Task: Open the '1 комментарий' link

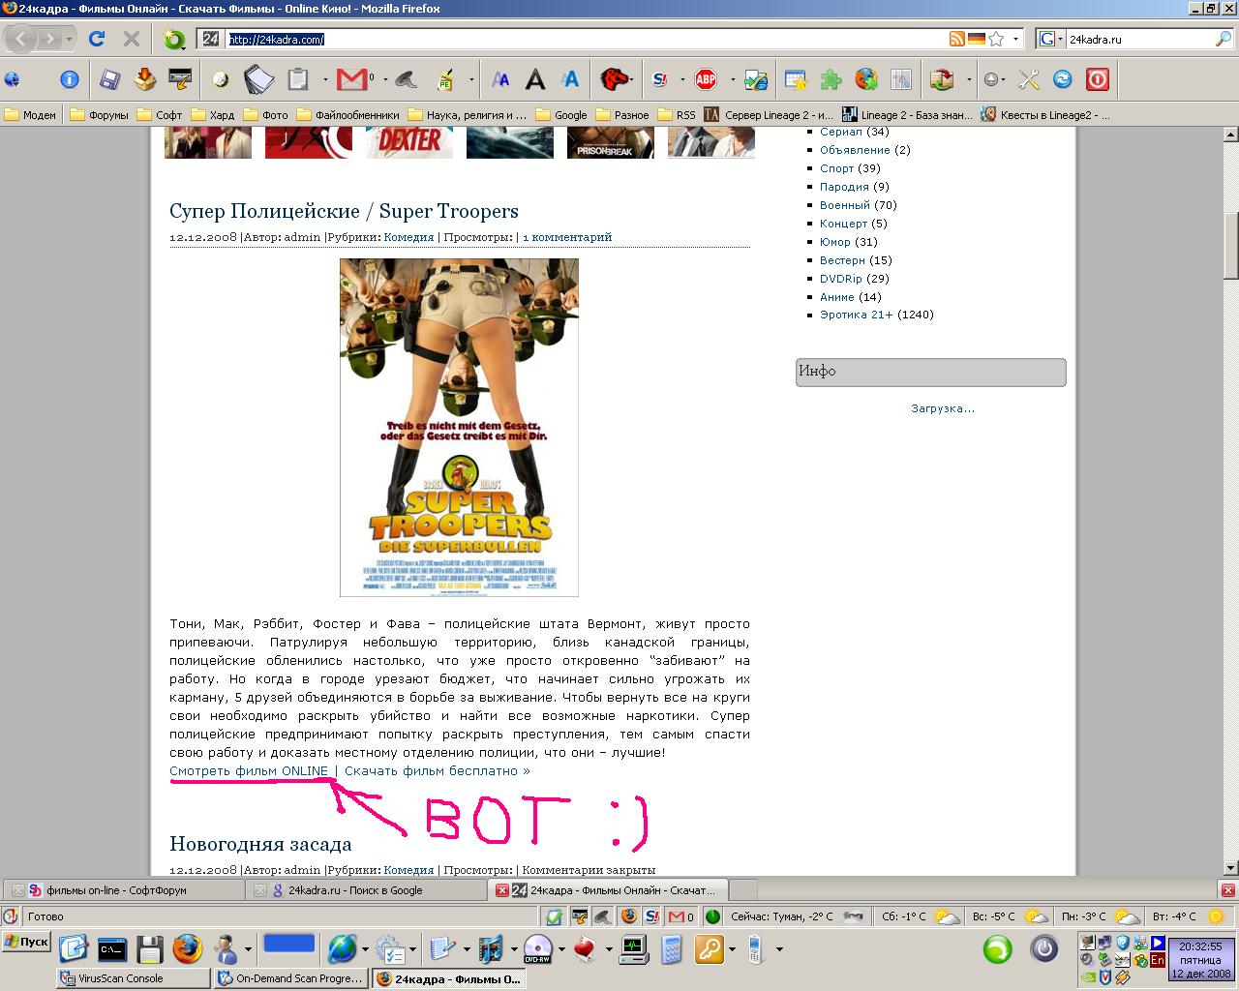Action: (567, 237)
